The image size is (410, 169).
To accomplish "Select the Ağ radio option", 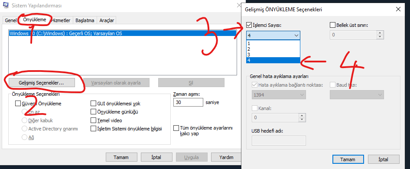I will (x=24, y=137).
